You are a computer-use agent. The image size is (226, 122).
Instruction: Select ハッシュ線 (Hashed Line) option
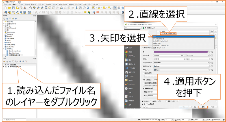(183, 41)
